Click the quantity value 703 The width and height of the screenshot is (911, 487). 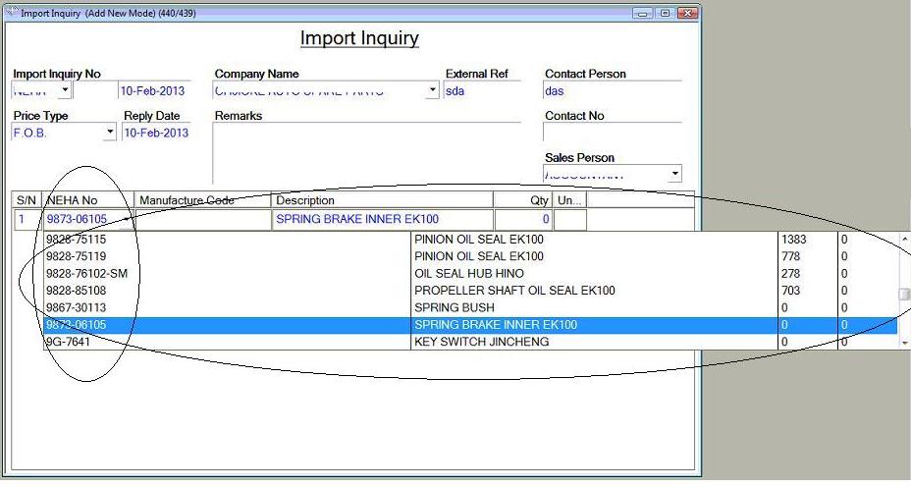(x=790, y=290)
